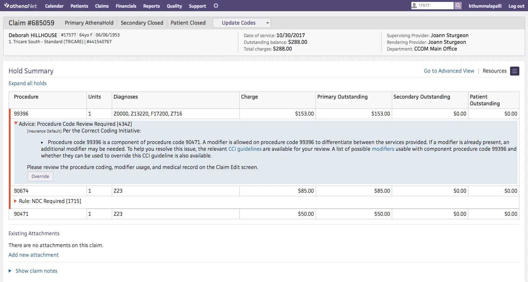
Task: Go to Advanced View
Action: pyautogui.click(x=449, y=71)
